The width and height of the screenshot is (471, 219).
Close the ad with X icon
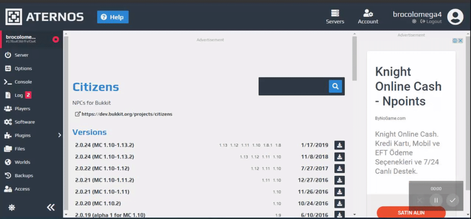click(x=460, y=41)
